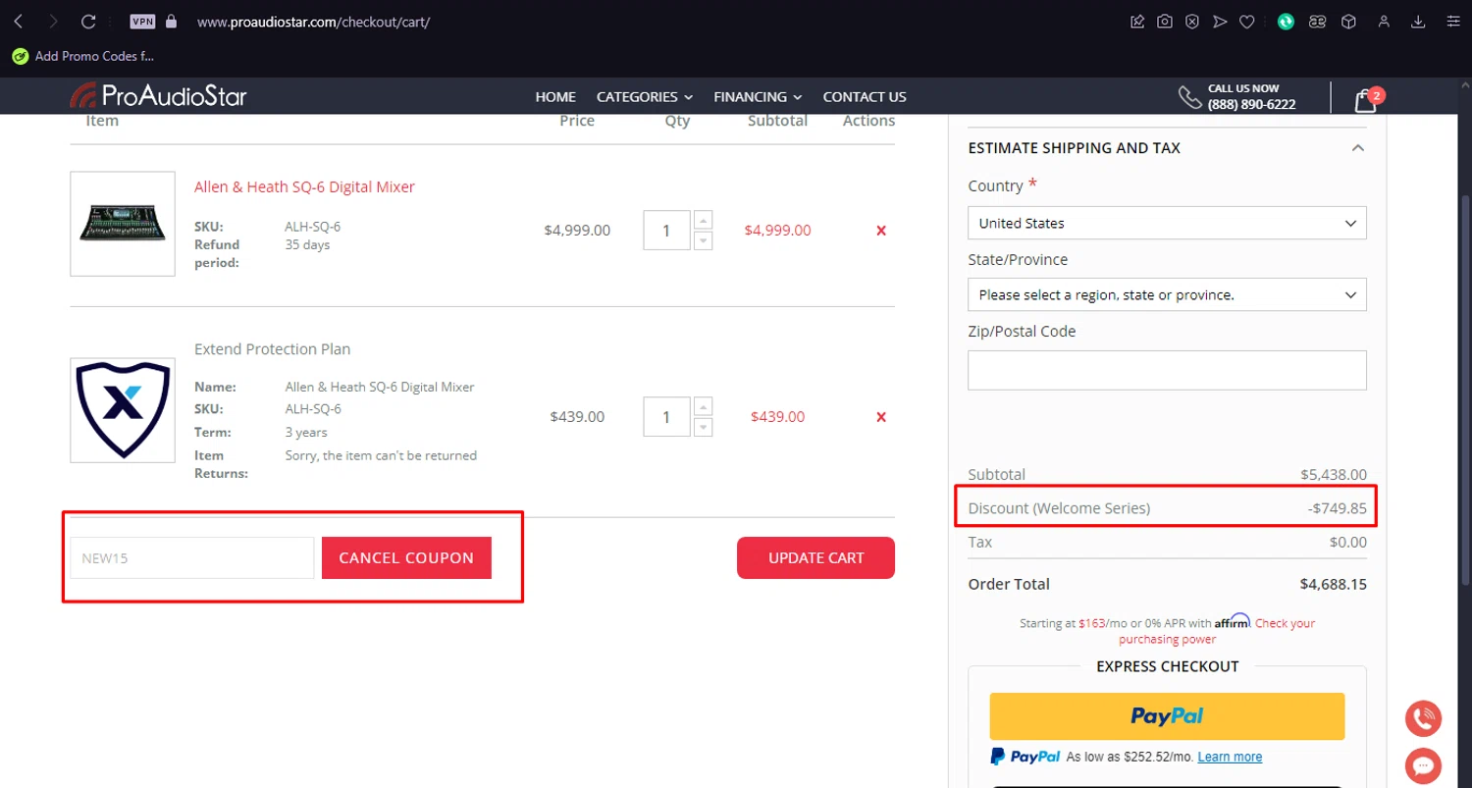Remove the Allen & Heath SQ-6 mixer item
This screenshot has width=1472, height=788.
(x=880, y=231)
